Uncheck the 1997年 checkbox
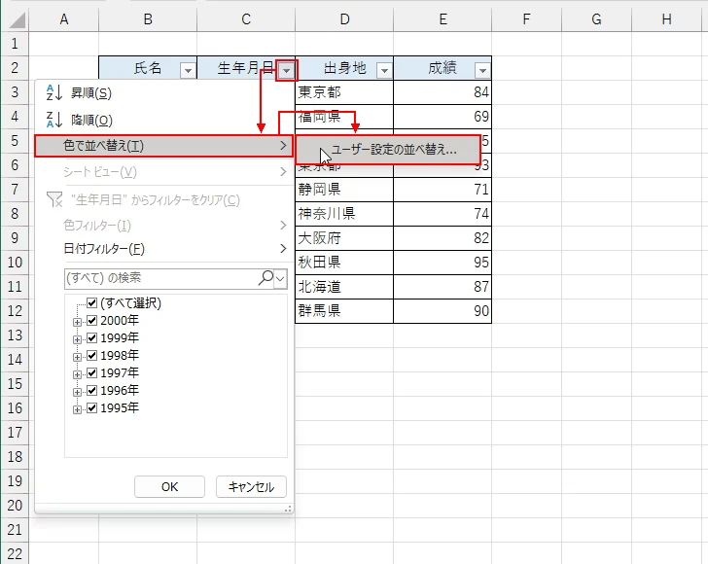Image resolution: width=708 pixels, height=564 pixels. (x=91, y=373)
